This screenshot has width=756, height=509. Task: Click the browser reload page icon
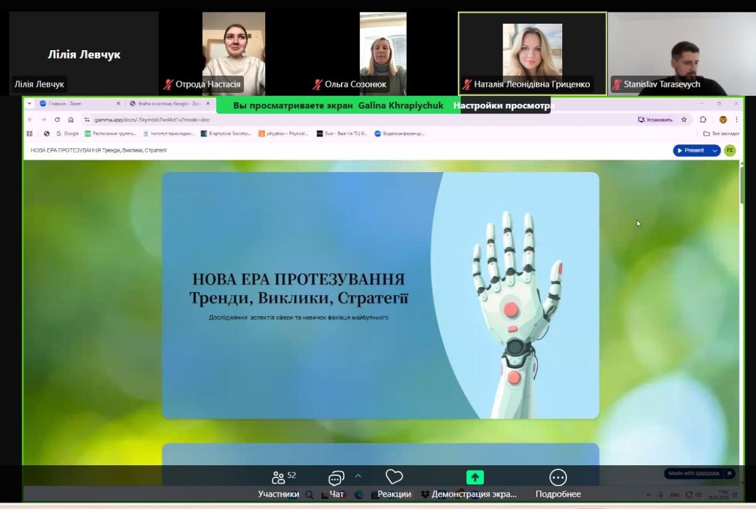57,119
